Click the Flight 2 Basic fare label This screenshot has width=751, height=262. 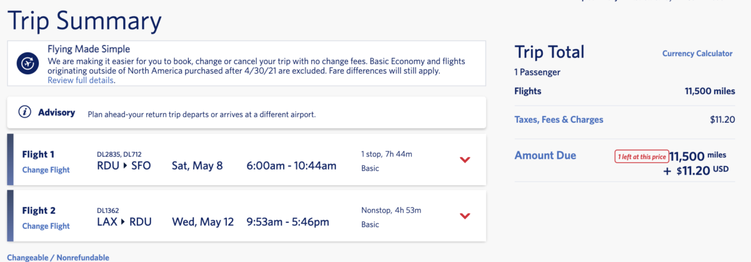(x=370, y=225)
